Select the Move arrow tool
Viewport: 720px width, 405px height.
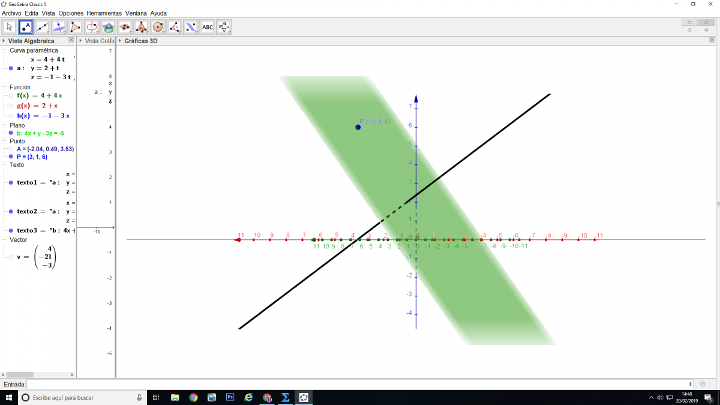(x=10, y=27)
